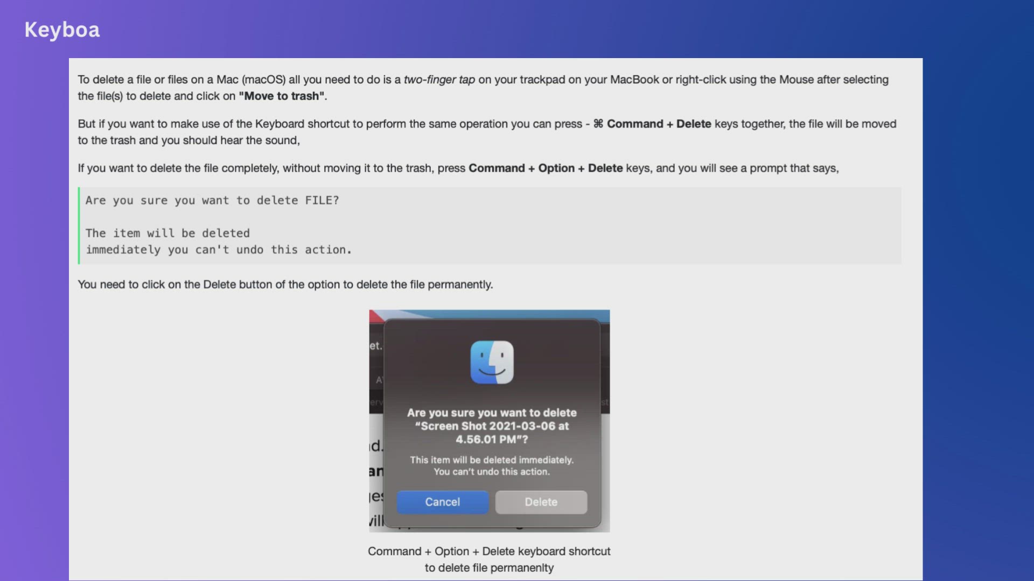Click the green bar beside code block
This screenshot has height=581, width=1034.
(x=79, y=225)
